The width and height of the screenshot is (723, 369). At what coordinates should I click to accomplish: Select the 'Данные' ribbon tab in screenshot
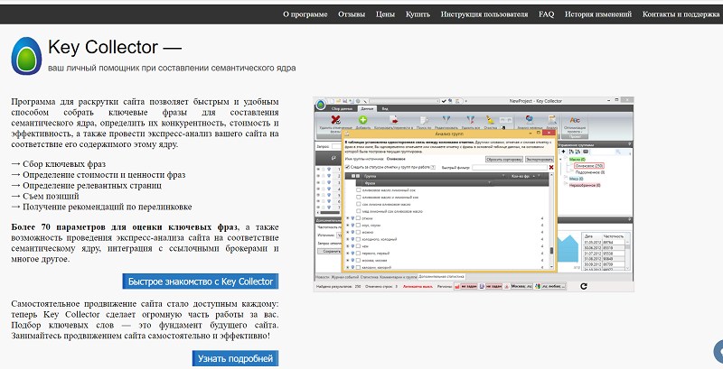point(367,108)
